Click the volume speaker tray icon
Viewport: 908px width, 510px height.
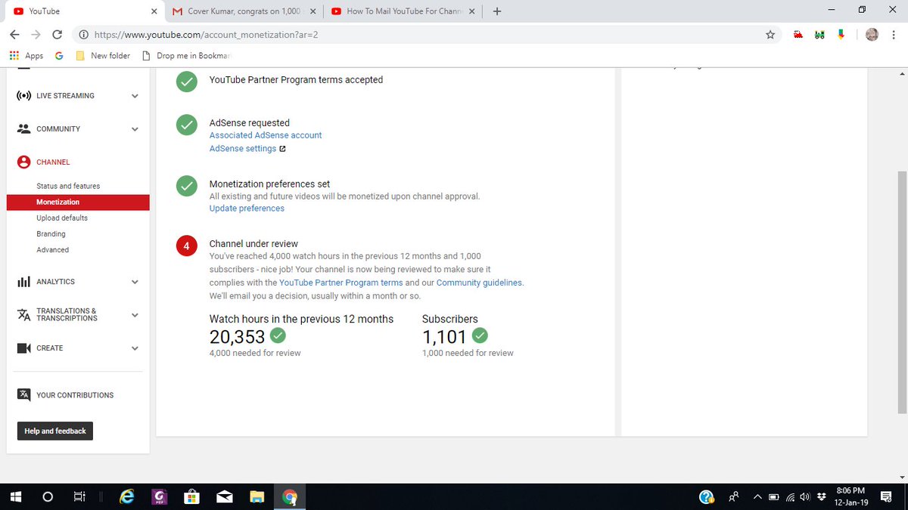click(x=804, y=497)
